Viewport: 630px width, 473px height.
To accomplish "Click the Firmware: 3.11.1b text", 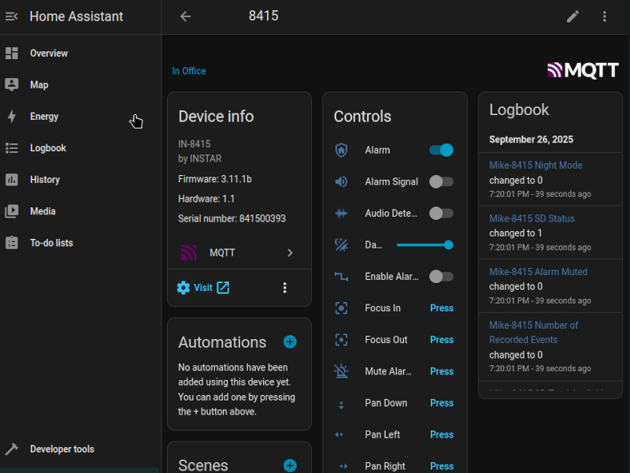I will coord(215,179).
